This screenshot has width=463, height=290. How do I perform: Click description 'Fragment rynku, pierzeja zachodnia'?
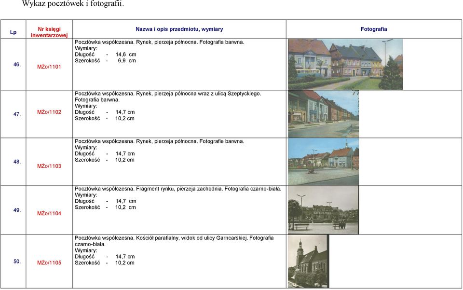coord(179,189)
